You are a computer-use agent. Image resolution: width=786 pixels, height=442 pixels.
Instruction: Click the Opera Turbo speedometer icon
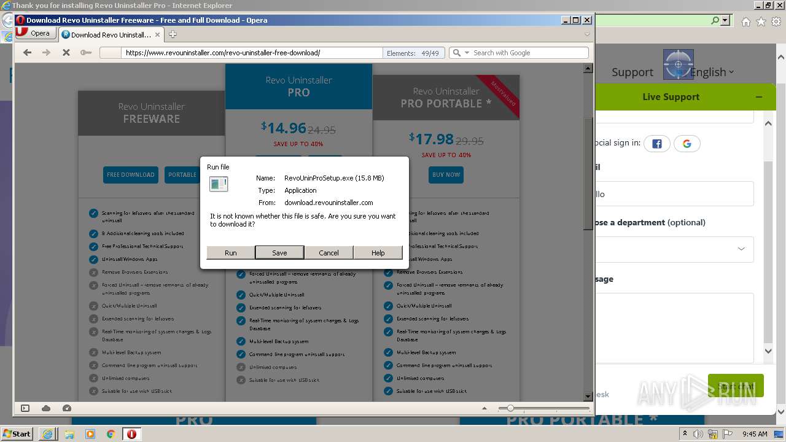click(67, 408)
